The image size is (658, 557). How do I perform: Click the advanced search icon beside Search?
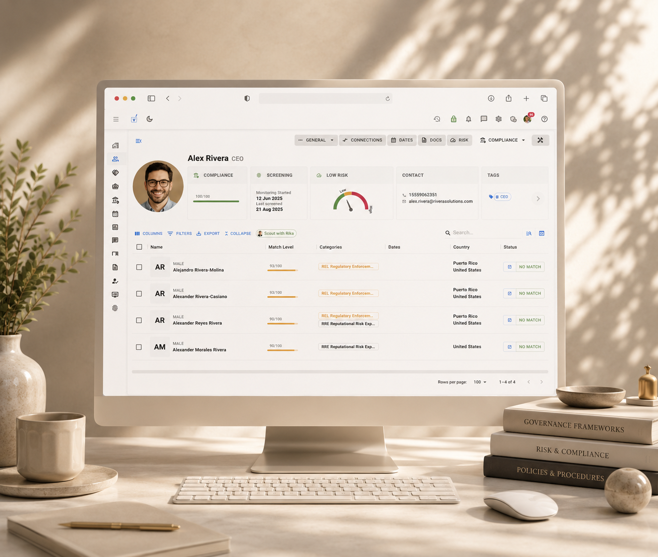(529, 233)
